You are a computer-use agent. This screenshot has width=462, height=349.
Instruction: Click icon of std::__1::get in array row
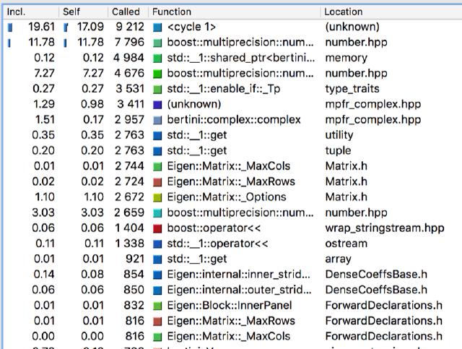157,259
